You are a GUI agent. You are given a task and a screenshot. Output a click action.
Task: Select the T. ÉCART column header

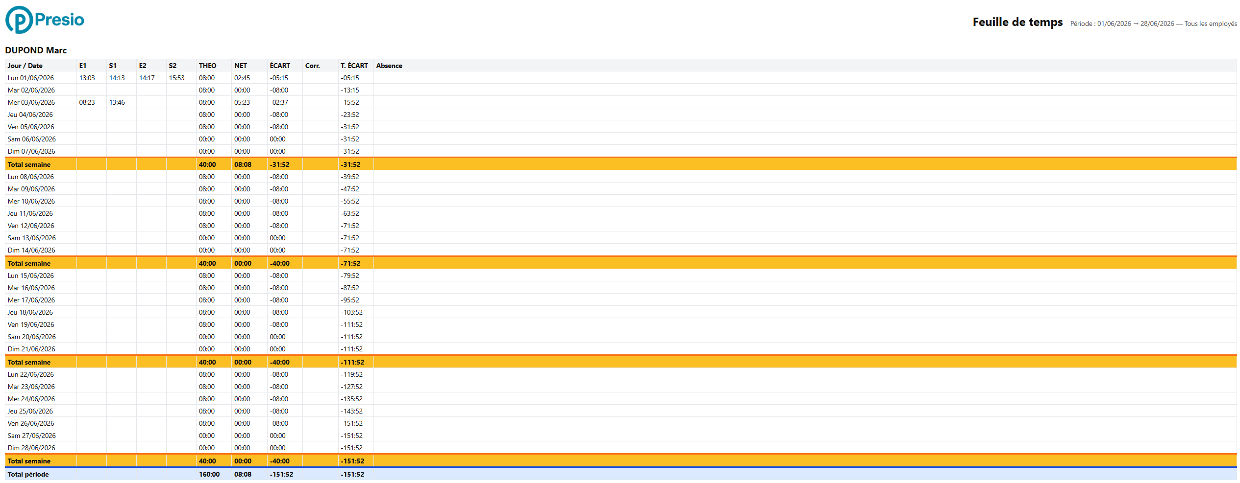pyautogui.click(x=354, y=66)
